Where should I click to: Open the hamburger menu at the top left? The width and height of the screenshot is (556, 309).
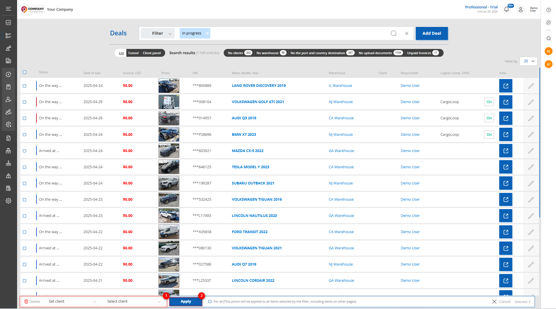point(8,9)
